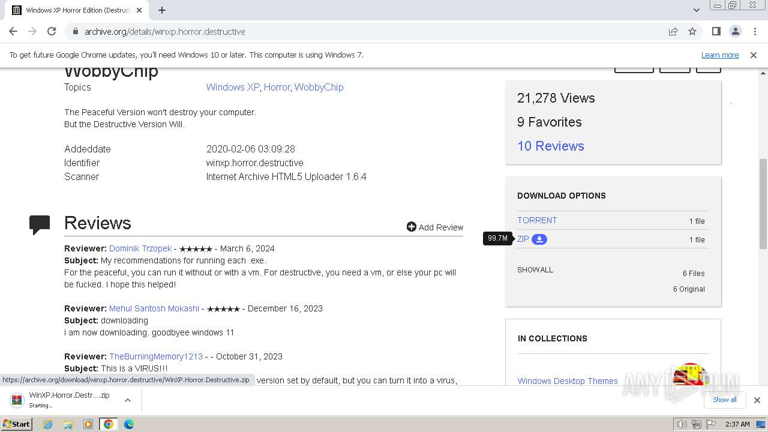Download the TORRENT file

point(537,220)
